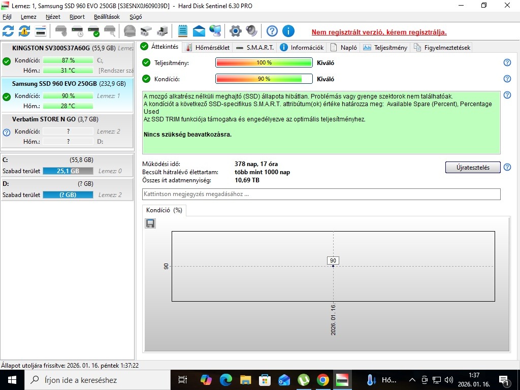Click the KINGSTON 87 % condition bar

point(68,60)
